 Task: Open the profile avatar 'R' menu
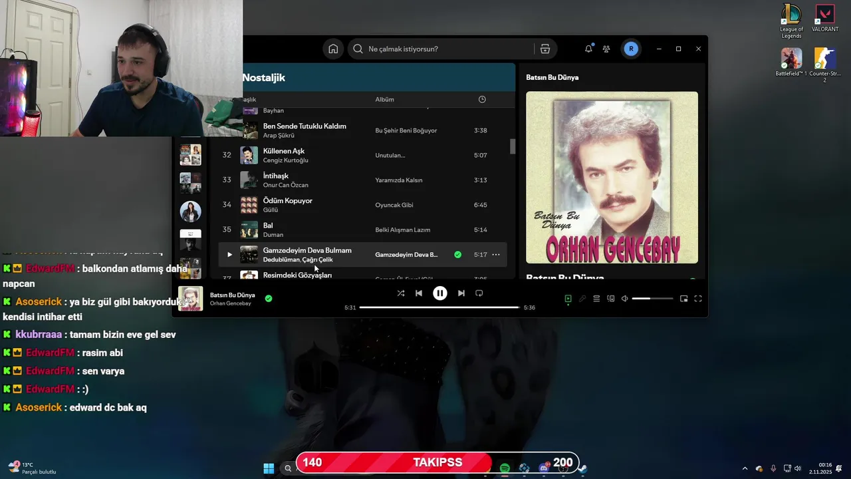pos(631,49)
